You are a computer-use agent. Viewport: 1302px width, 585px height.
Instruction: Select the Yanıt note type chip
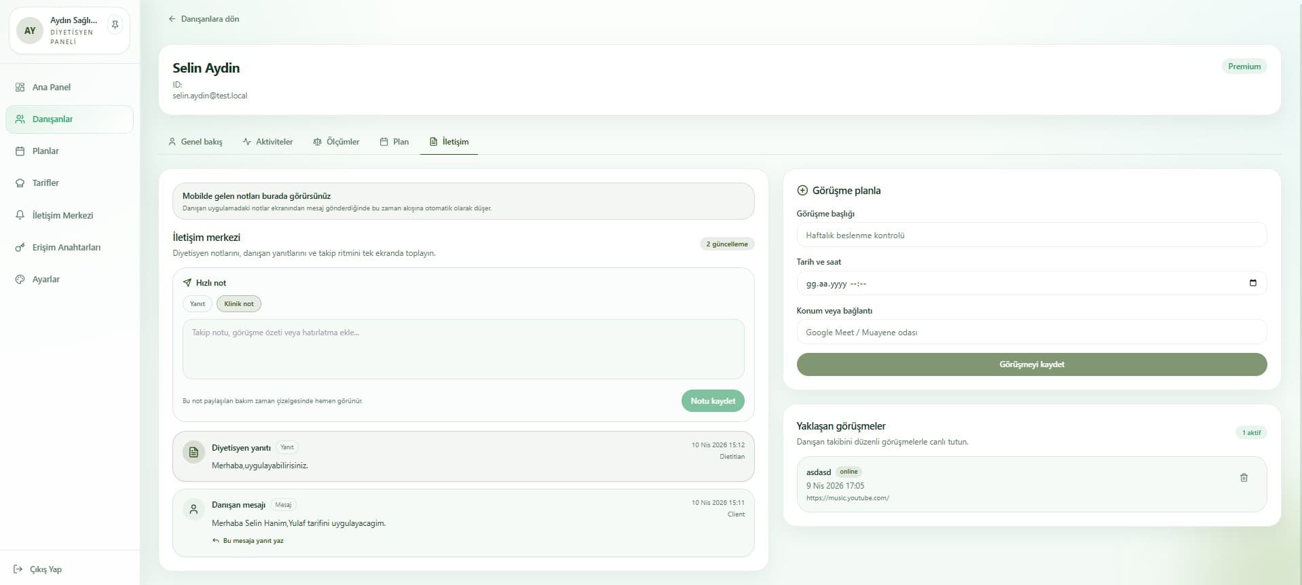pyautogui.click(x=197, y=304)
